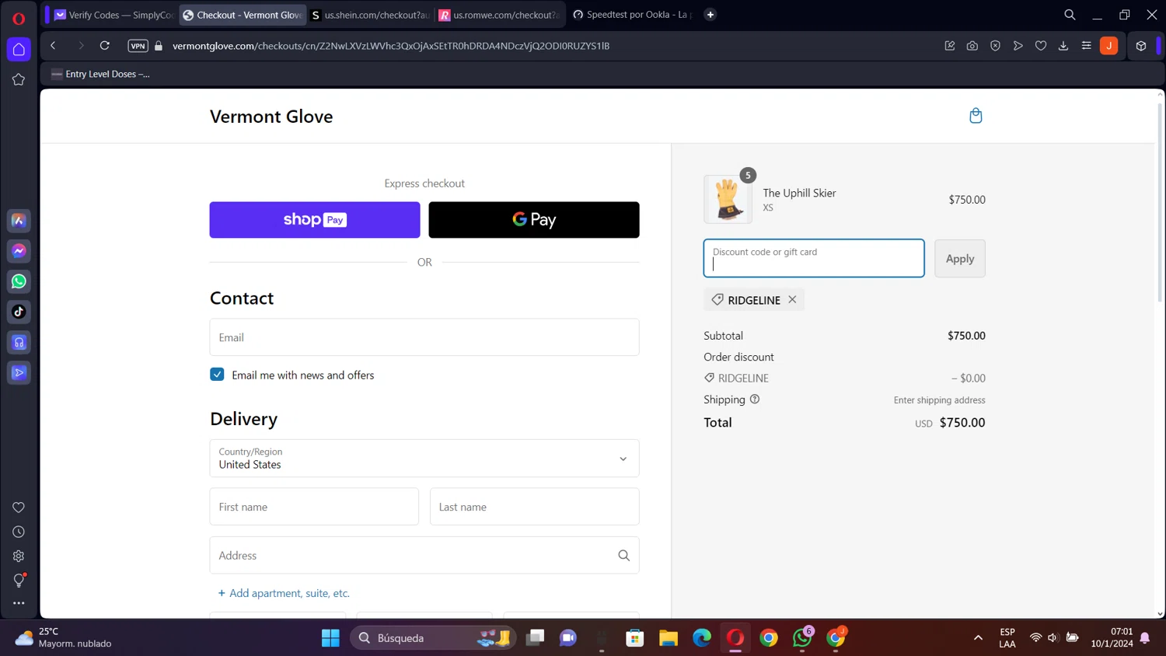Open the weather widget in taskbar

point(64,637)
